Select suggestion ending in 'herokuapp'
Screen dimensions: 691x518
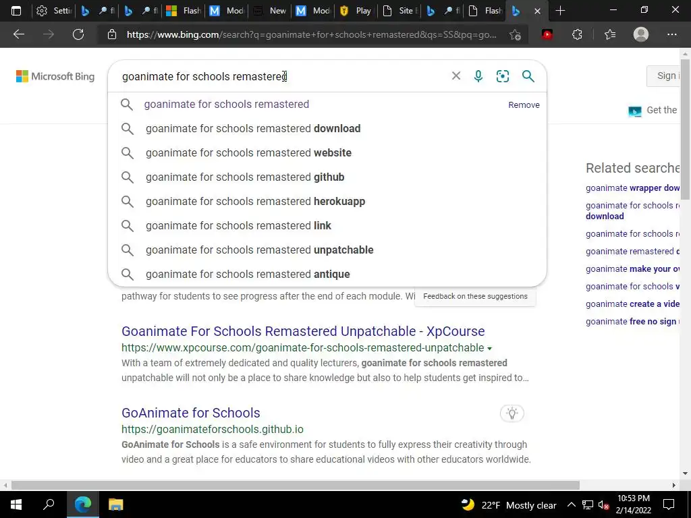(327, 201)
